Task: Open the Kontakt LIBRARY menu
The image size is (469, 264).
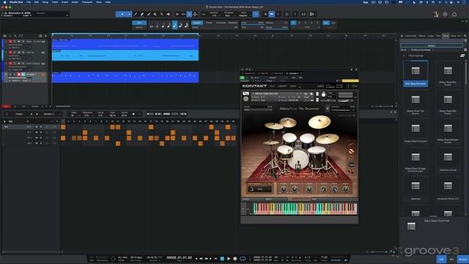Action: coord(282,87)
